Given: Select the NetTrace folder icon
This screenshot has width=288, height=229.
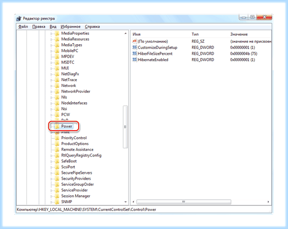Looking at the screenshot, I should (x=57, y=80).
